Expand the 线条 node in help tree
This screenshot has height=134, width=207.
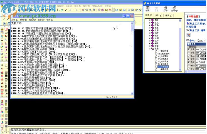[149, 36]
